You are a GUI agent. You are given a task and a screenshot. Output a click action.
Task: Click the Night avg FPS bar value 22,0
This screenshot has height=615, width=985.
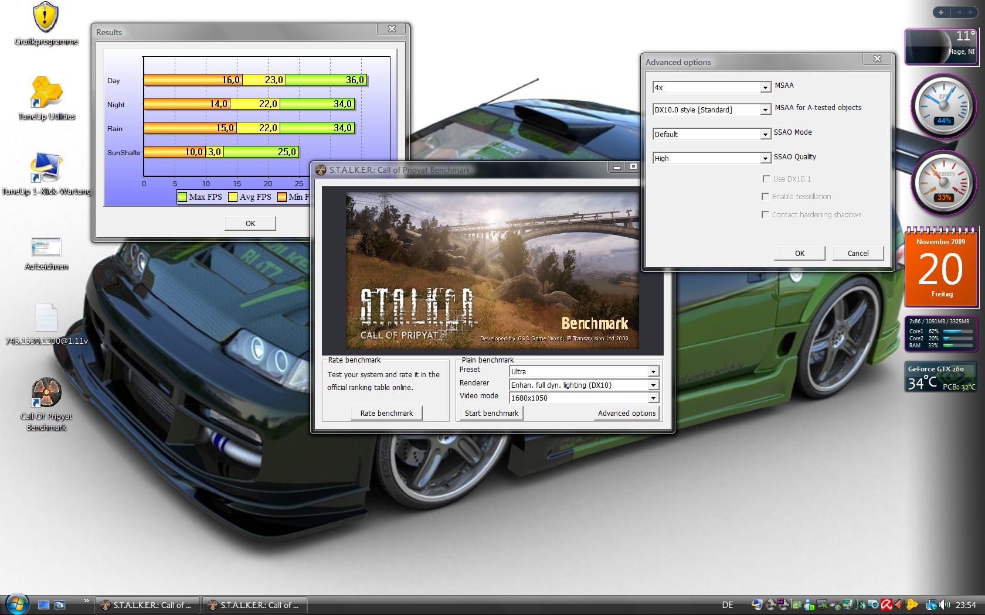[x=268, y=104]
